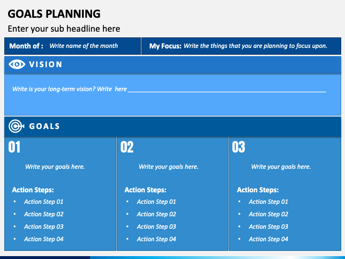Click 'Write your goals here' under 03
The image size is (345, 259).
pyautogui.click(x=281, y=167)
